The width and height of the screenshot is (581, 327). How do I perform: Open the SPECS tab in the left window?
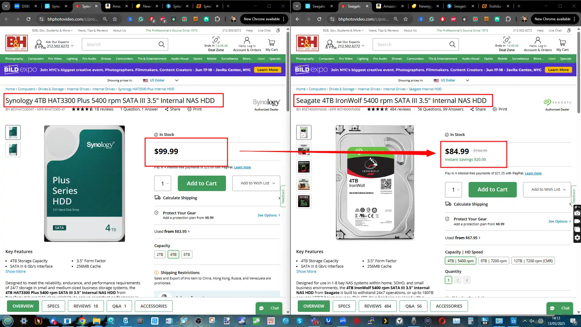click(53, 306)
